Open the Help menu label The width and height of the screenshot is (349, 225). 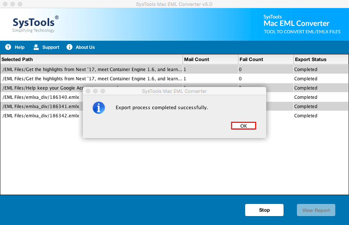pyautogui.click(x=20, y=47)
